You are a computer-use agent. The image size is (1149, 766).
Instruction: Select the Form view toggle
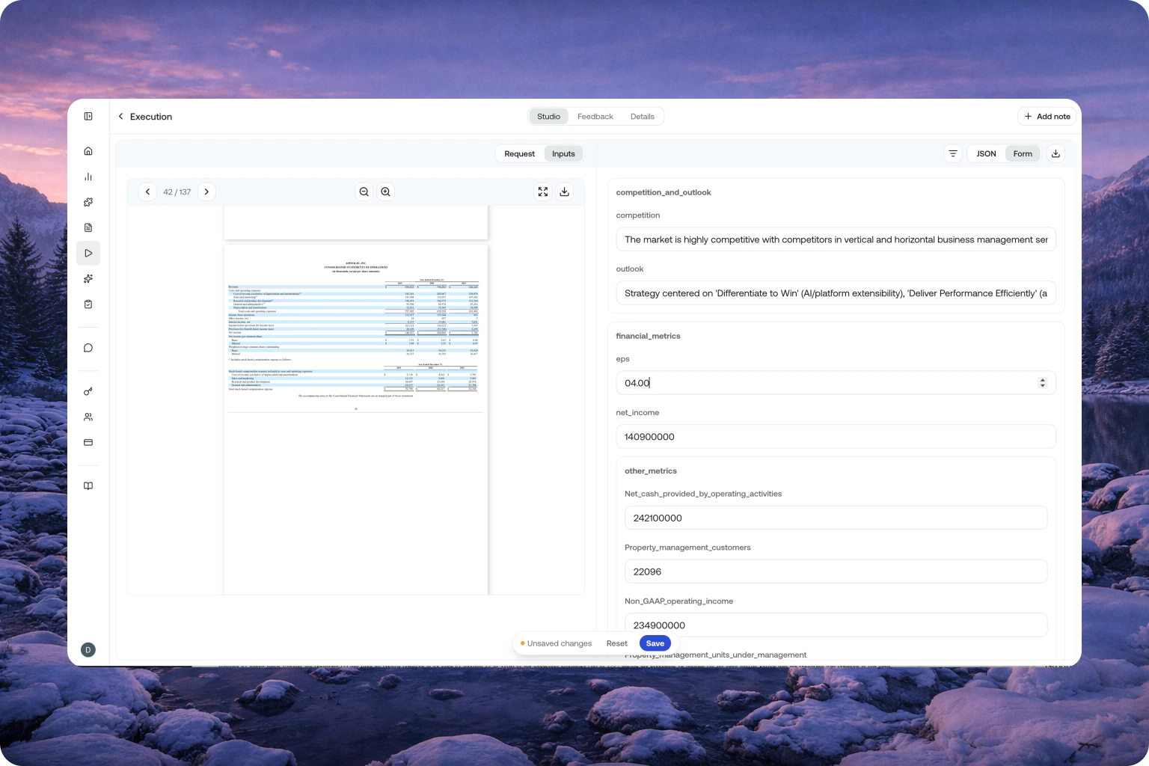[1023, 153]
